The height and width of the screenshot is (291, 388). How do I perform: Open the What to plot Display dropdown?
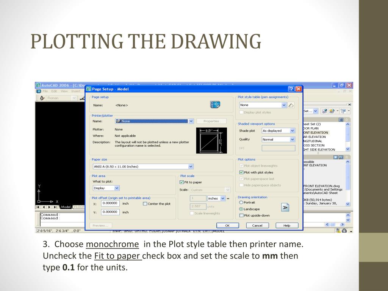117,188
